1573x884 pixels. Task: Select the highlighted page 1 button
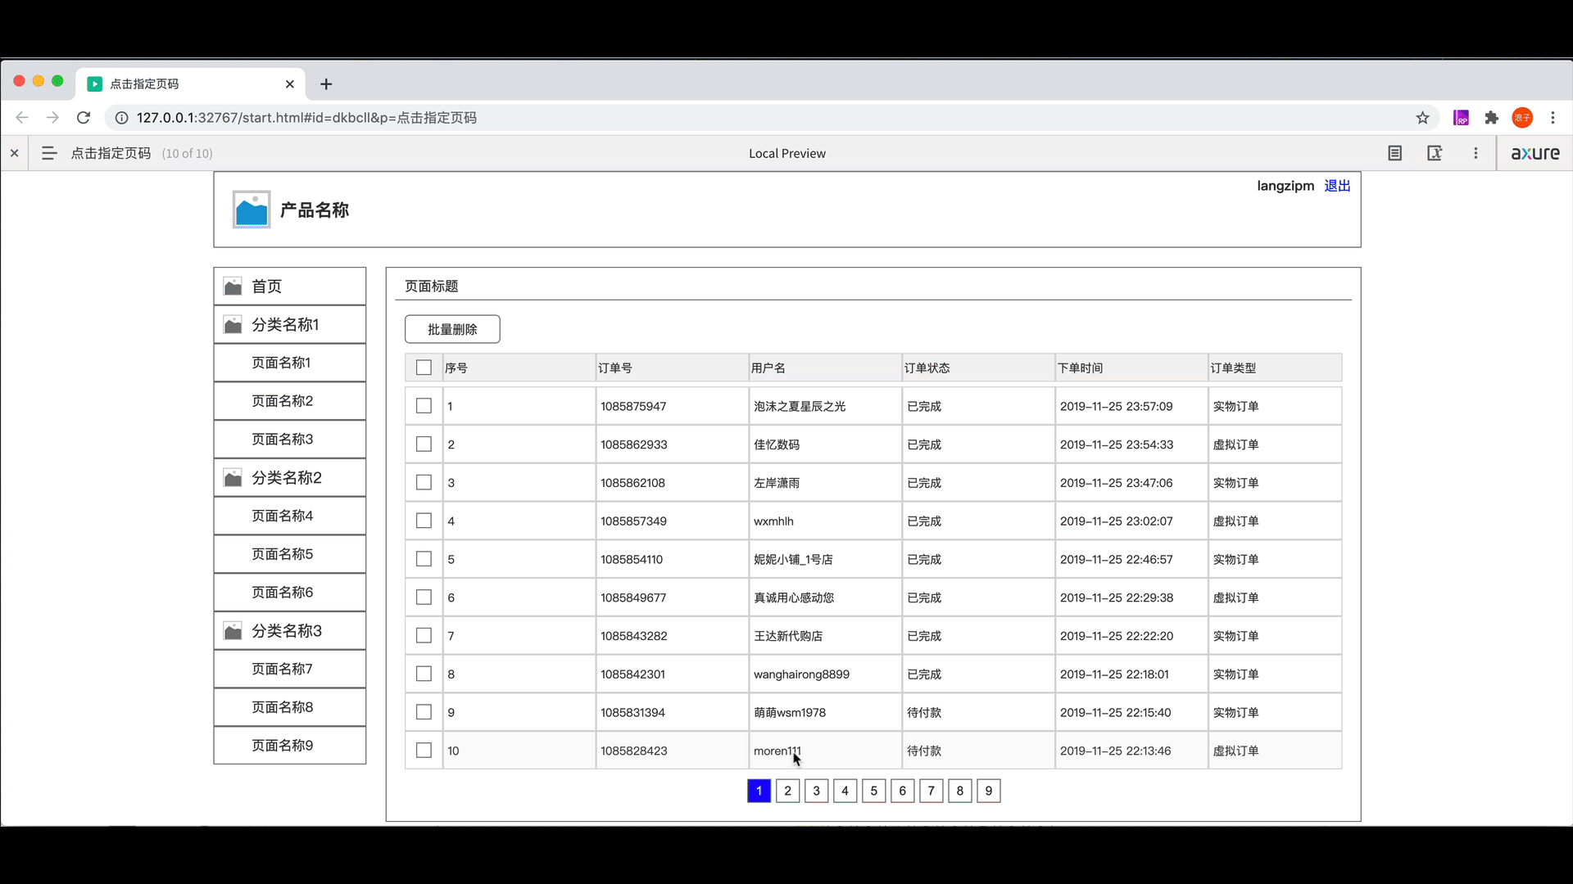click(759, 791)
